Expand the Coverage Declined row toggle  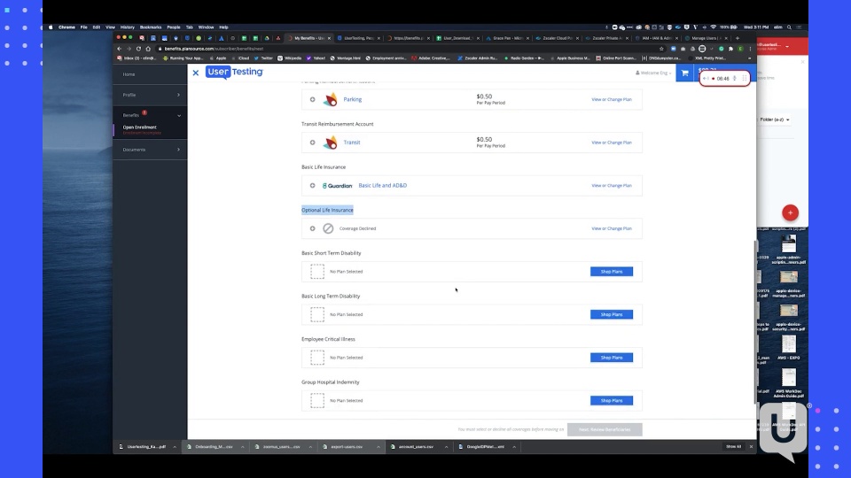[x=313, y=228]
